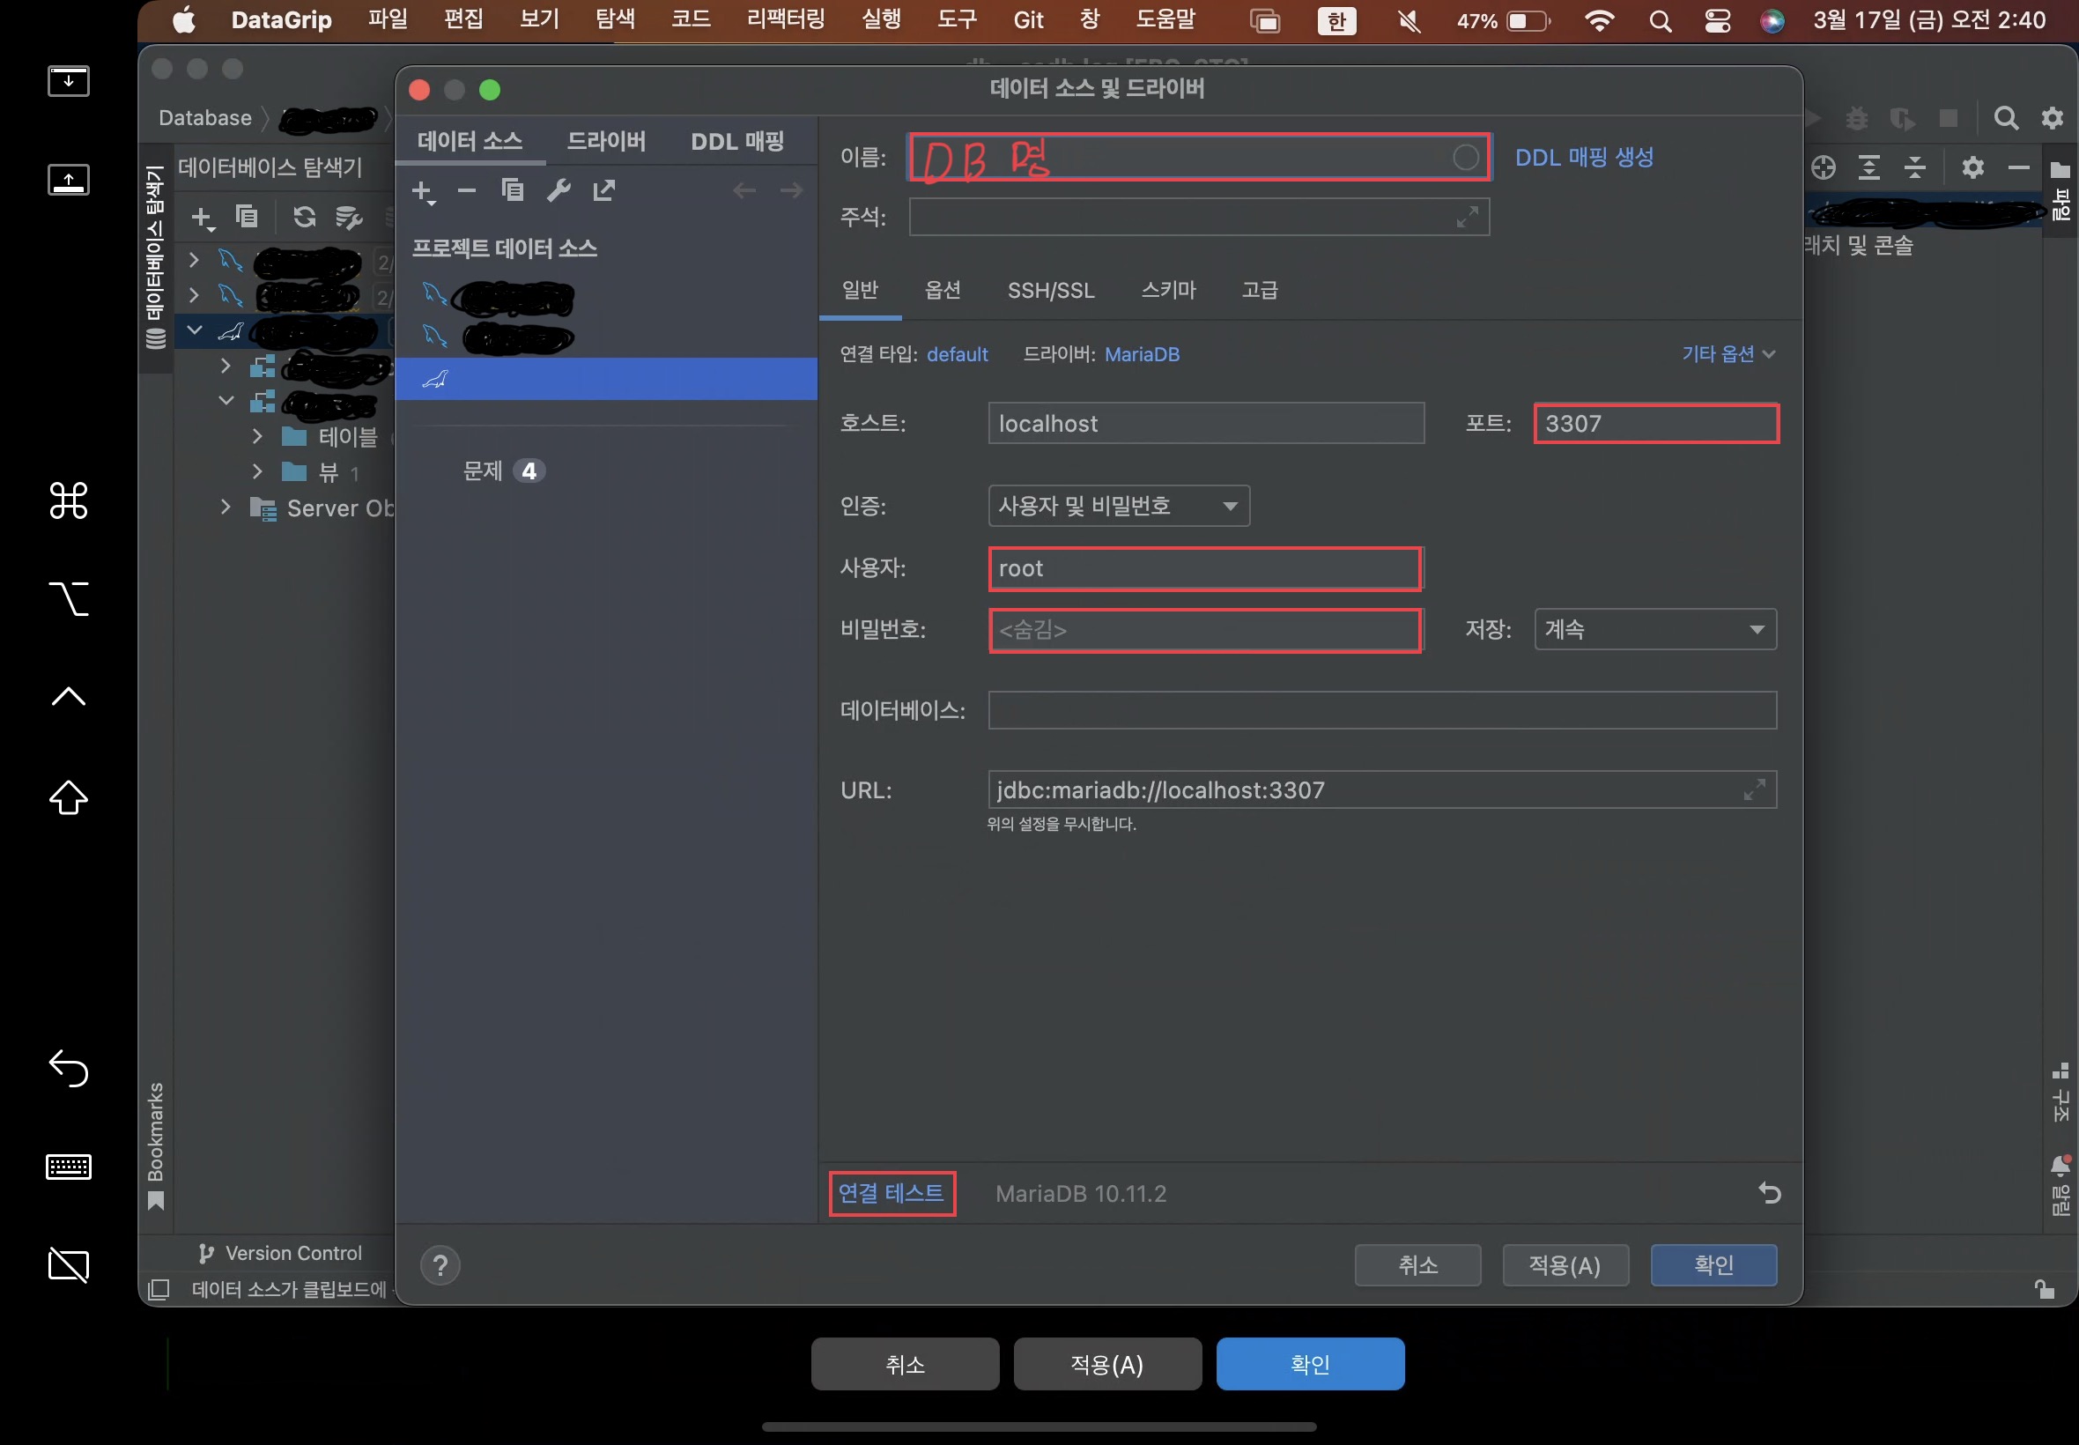
Task: Switch to the SSH/SSL tab
Action: (x=1050, y=291)
